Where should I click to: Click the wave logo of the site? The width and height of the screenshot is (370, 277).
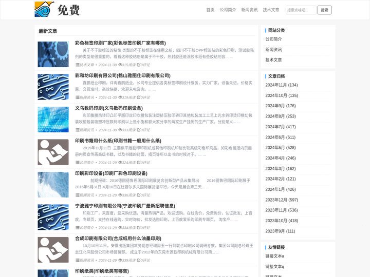[44, 9]
